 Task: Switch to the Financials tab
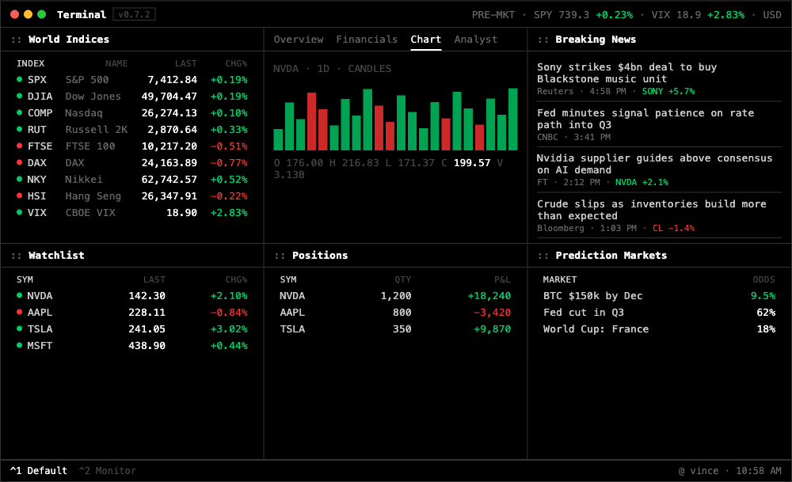coord(367,40)
